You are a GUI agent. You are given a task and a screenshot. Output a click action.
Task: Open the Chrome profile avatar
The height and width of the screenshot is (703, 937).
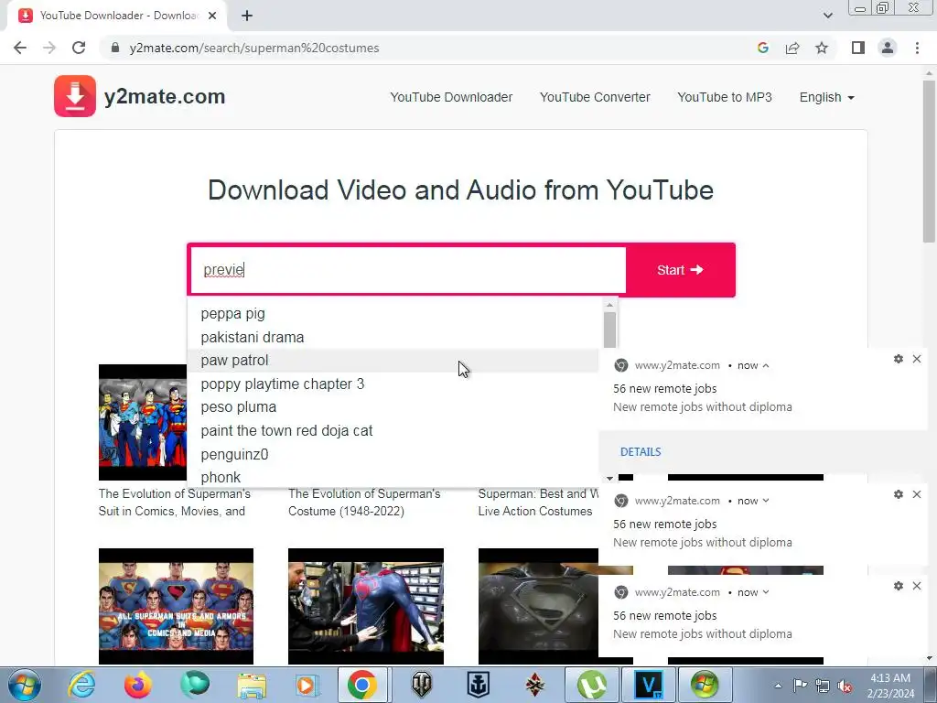click(x=888, y=48)
